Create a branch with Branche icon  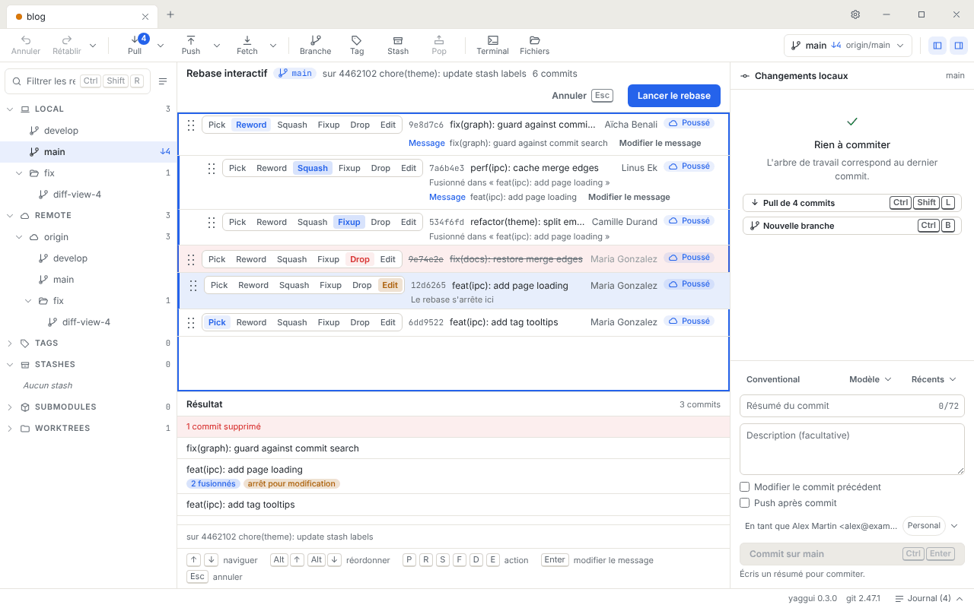[x=315, y=45]
